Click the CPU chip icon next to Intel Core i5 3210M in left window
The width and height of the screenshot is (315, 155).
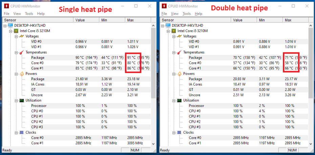point(16,31)
